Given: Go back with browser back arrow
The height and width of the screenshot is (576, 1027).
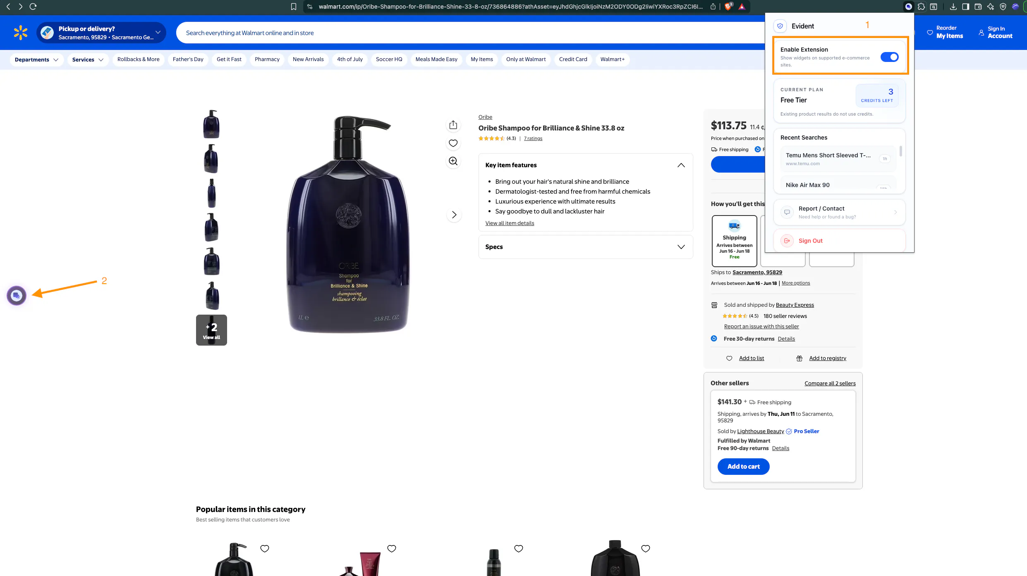Looking at the screenshot, I should (x=8, y=7).
